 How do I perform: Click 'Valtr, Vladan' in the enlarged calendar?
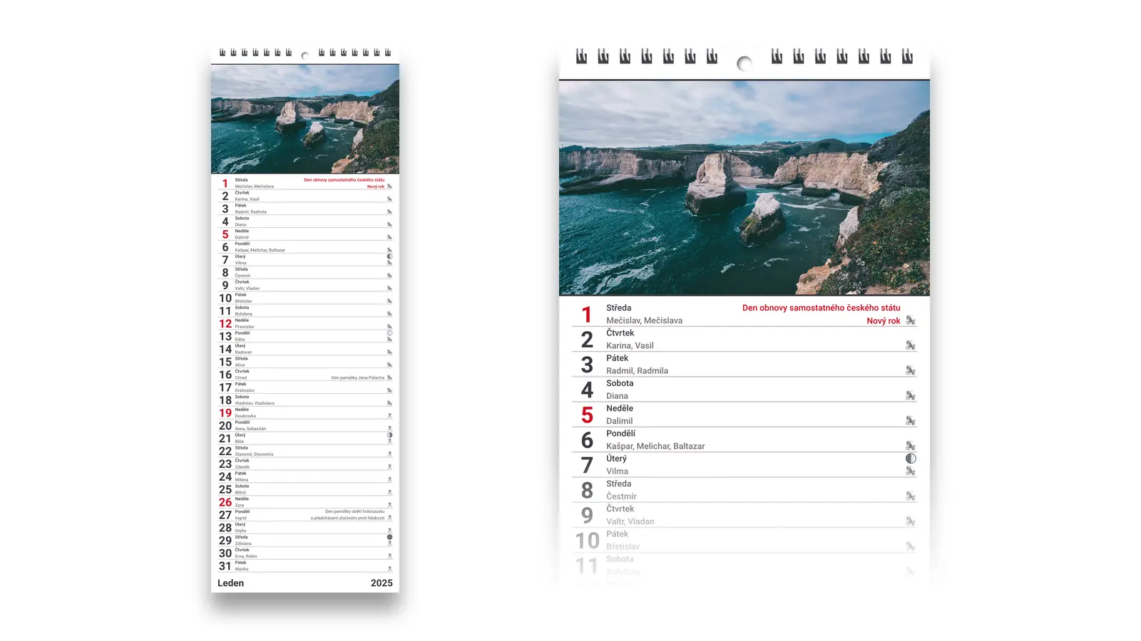click(x=630, y=521)
